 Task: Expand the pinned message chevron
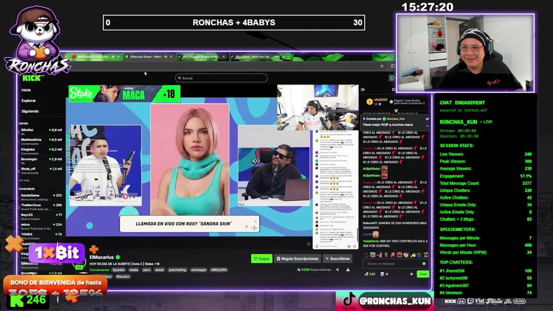427,125
